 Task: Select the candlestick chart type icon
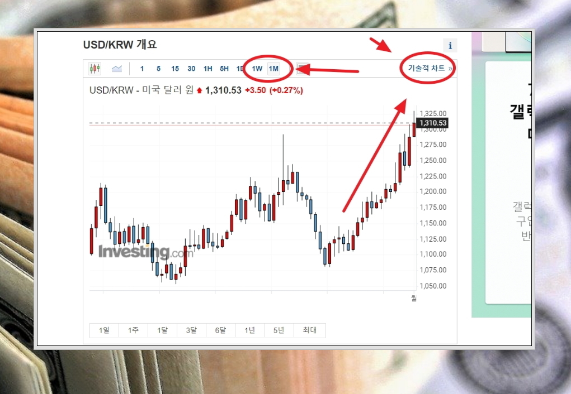click(x=95, y=68)
